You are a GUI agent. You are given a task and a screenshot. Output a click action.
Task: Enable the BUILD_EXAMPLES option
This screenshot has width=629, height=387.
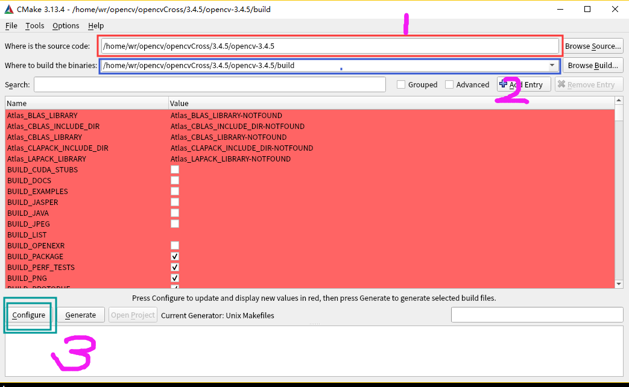pos(175,191)
